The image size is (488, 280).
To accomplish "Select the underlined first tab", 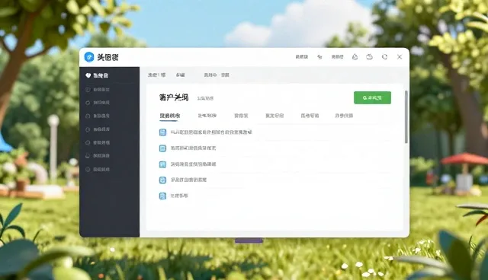I will [x=170, y=116].
